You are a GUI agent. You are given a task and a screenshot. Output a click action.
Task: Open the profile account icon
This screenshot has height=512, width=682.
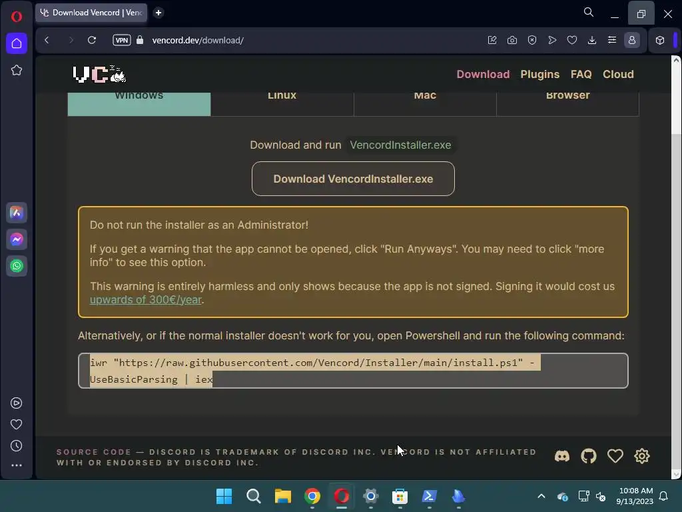[632, 40]
